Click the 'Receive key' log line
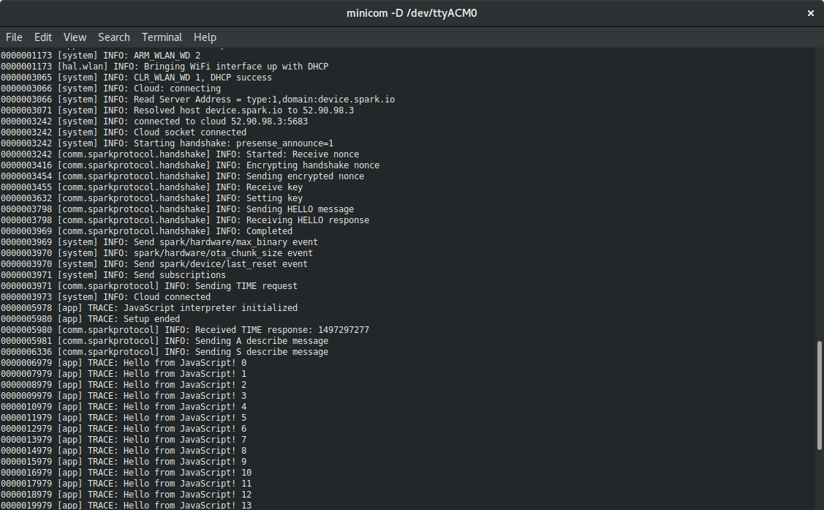824x510 pixels. coord(152,187)
